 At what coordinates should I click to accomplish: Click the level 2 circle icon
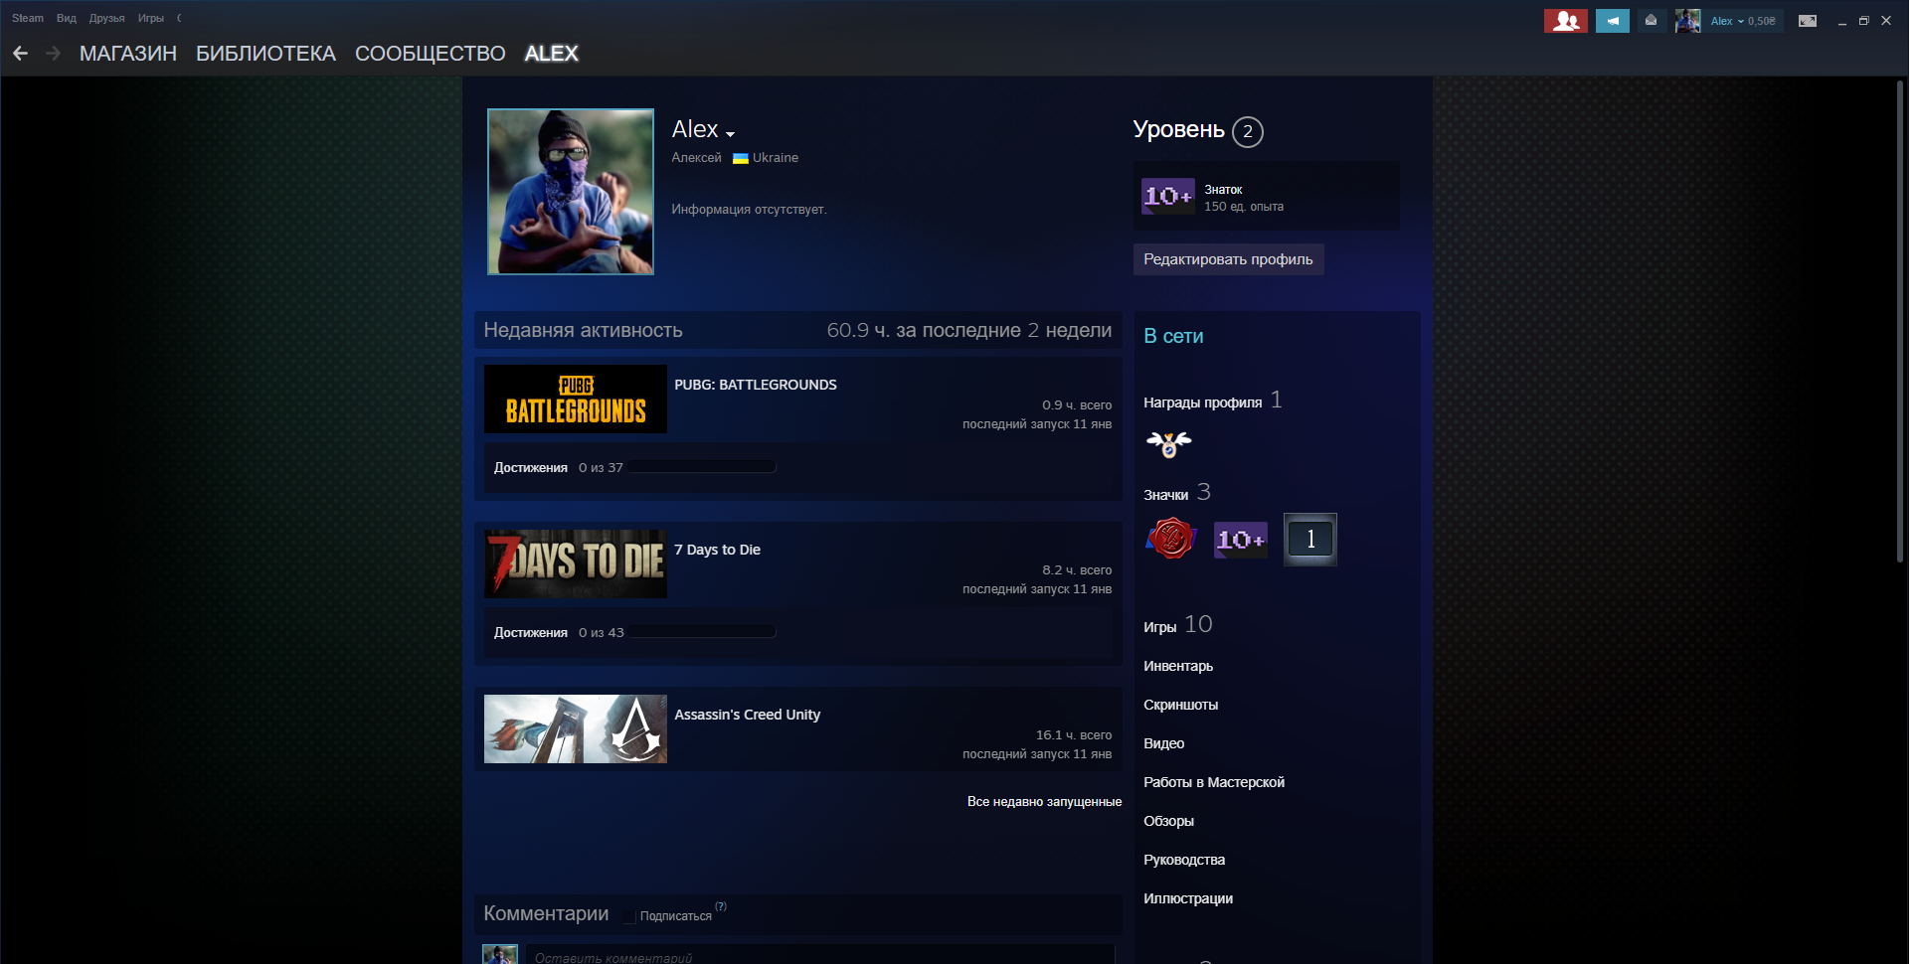1247,132
